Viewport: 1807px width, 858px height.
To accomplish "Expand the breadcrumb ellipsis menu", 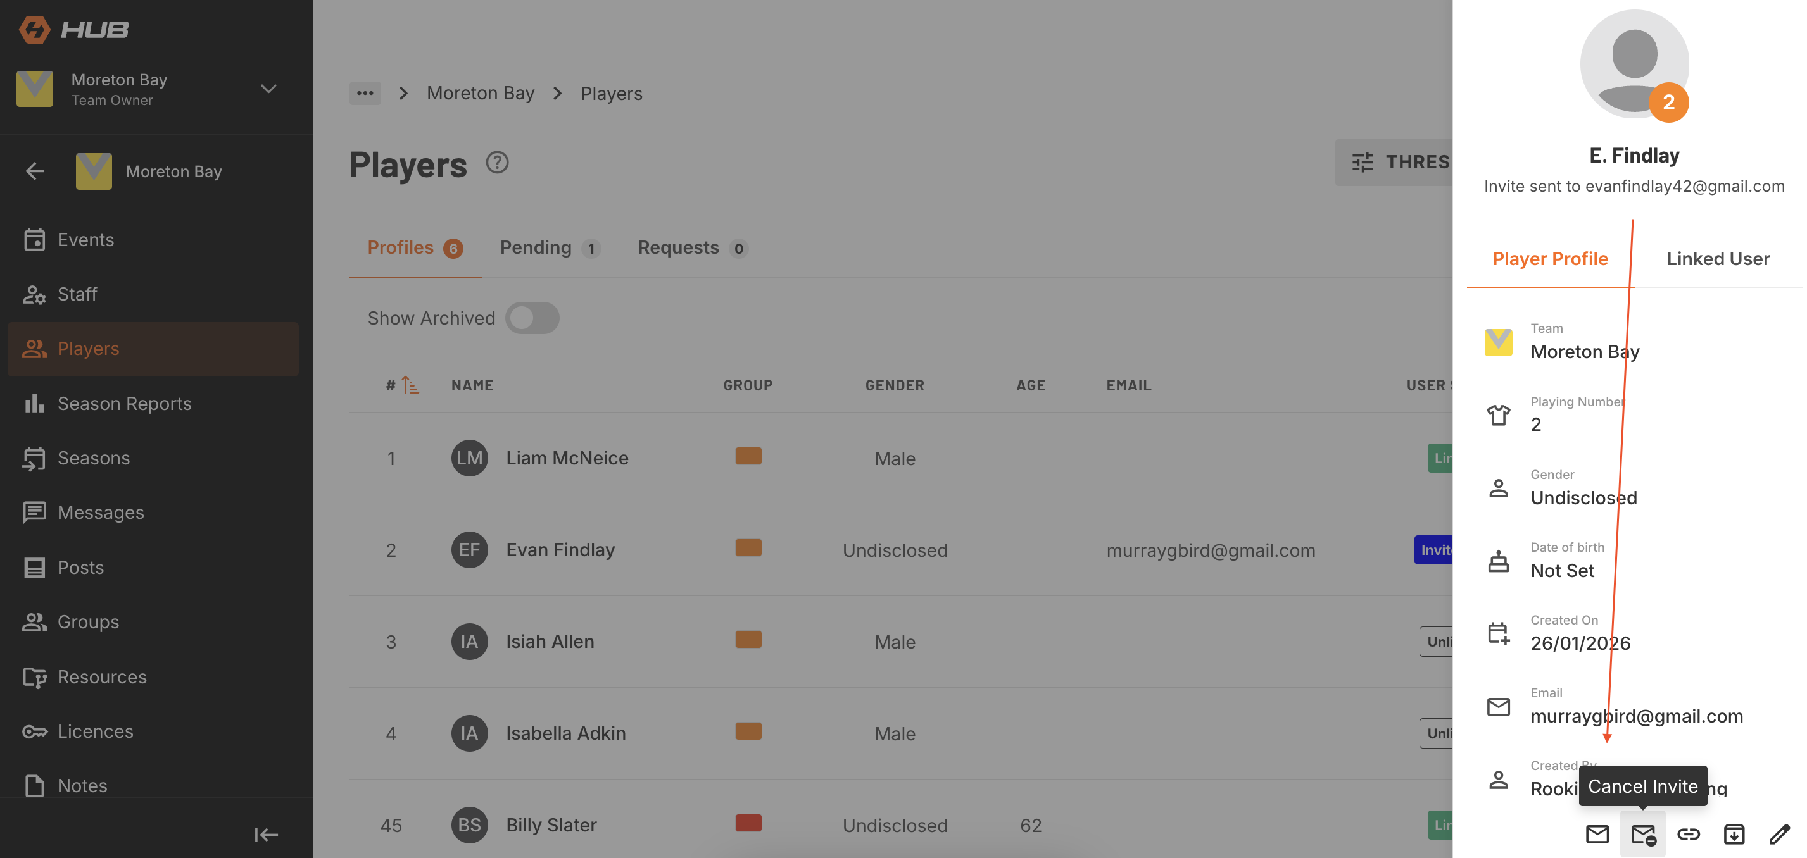I will [x=365, y=92].
